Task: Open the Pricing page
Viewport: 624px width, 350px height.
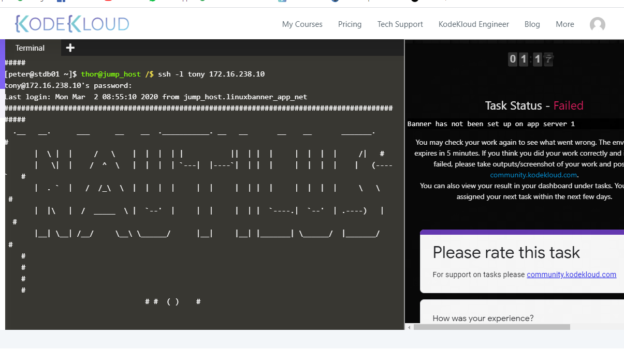Action: (x=350, y=24)
